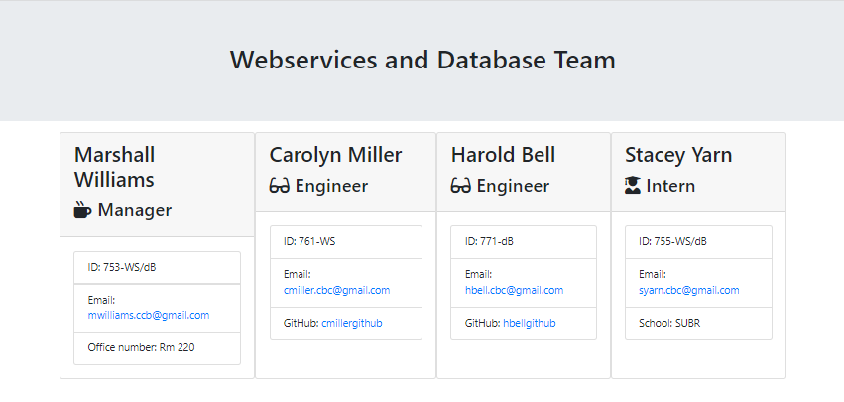
Task: Click the Webservices and Database Team heading
Action: [422, 60]
